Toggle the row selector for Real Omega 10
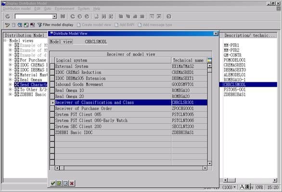 (x=52, y=90)
